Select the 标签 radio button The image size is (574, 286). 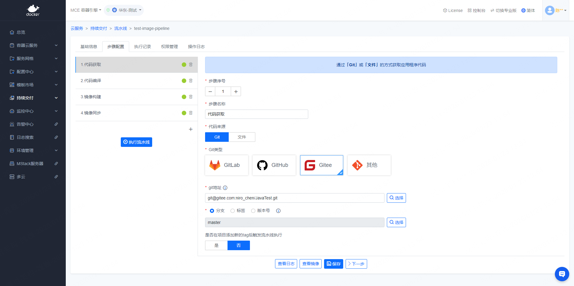click(233, 211)
